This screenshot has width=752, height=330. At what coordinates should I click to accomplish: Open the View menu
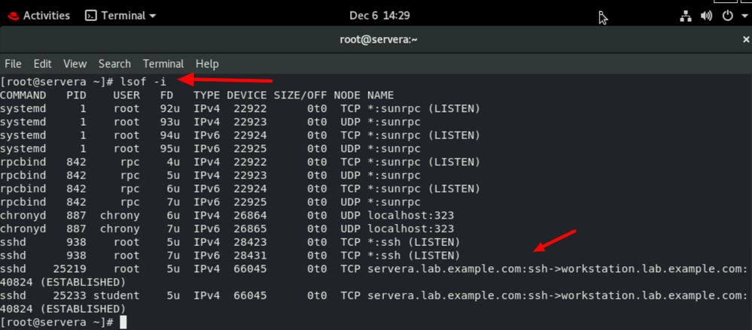pyautogui.click(x=75, y=64)
